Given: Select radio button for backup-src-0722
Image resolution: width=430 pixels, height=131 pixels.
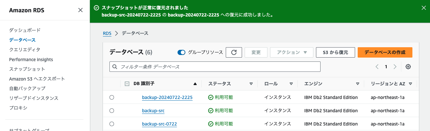Looking at the screenshot, I should tap(112, 124).
